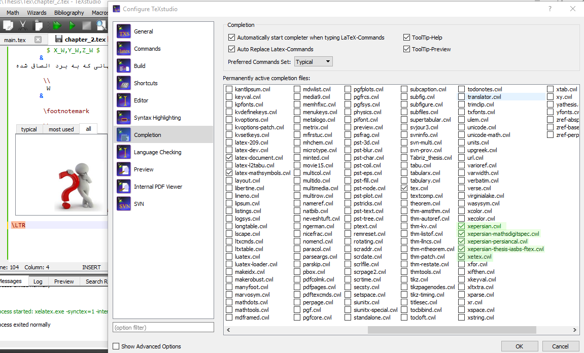The image size is (584, 353).
Task: Open the Math menu in TeXstudio
Action: [x=13, y=13]
